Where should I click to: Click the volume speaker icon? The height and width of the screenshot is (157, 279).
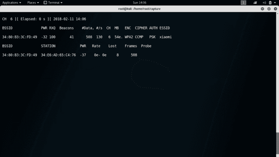tap(264, 3)
